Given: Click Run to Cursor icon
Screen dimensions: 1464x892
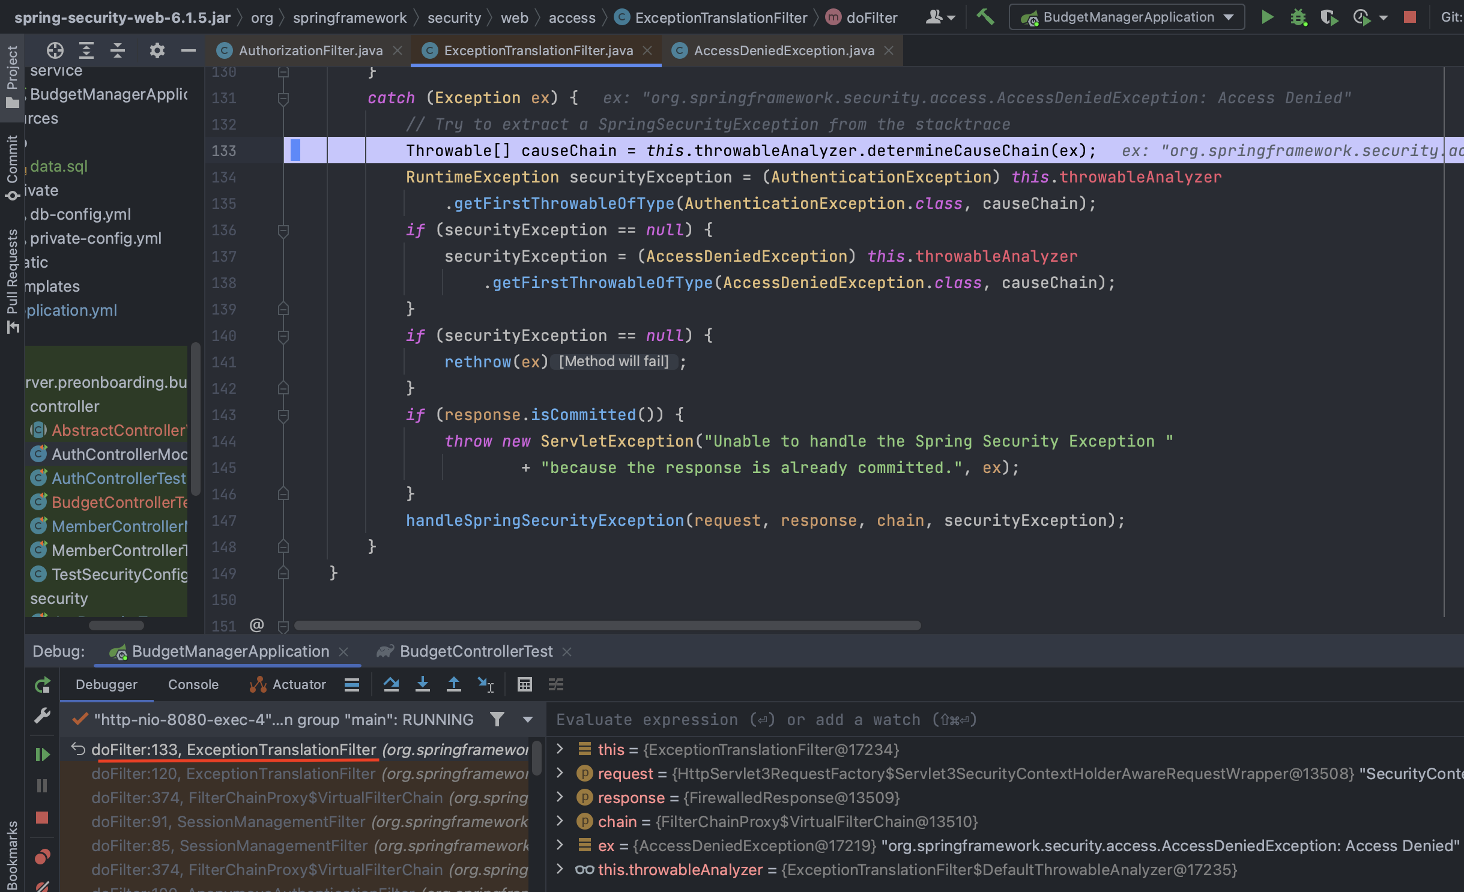Looking at the screenshot, I should [485, 684].
